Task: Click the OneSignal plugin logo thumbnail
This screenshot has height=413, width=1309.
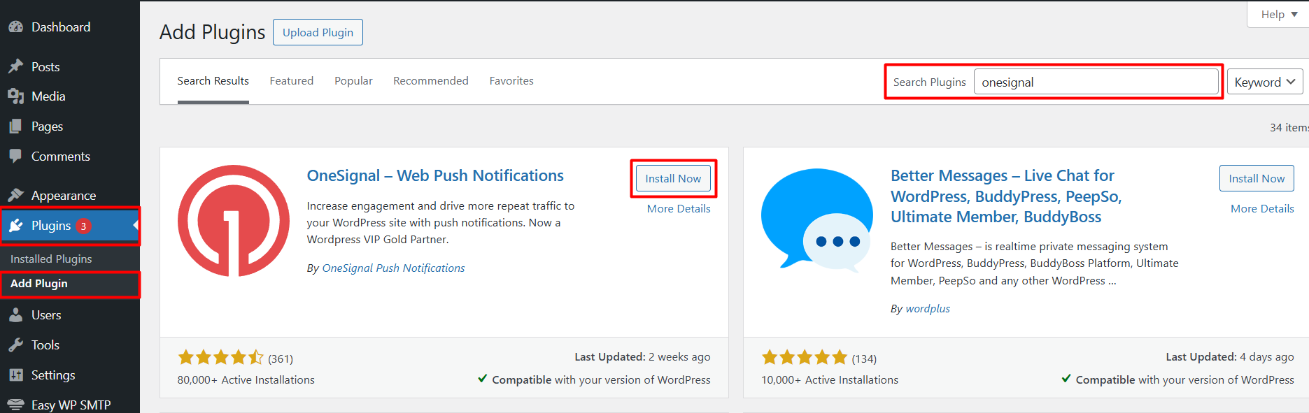Action: 234,221
